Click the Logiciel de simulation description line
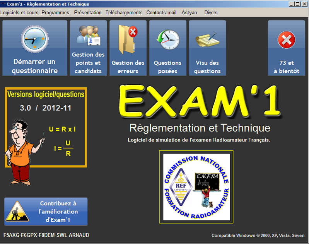Screen dimensions: 309x244 point(199,140)
